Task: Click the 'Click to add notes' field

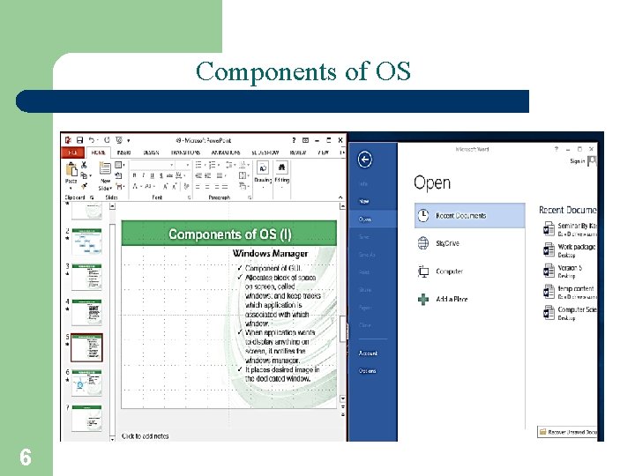Action: tap(145, 436)
